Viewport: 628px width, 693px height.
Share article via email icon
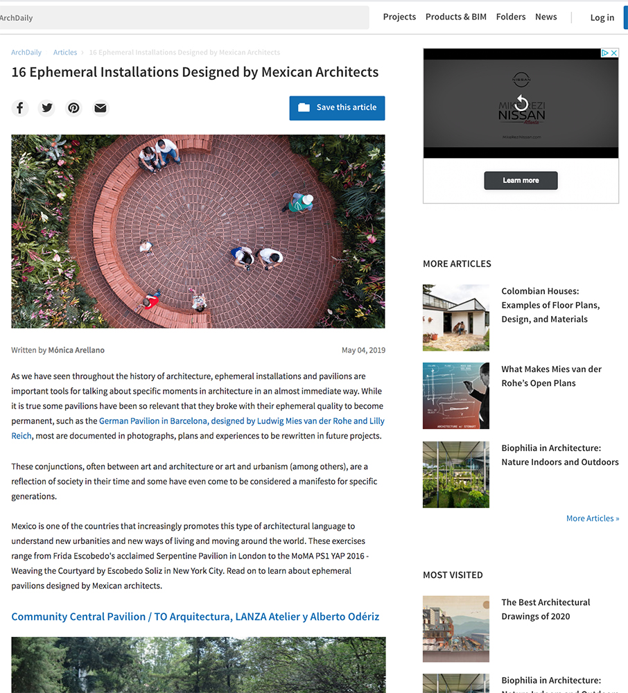click(x=101, y=108)
